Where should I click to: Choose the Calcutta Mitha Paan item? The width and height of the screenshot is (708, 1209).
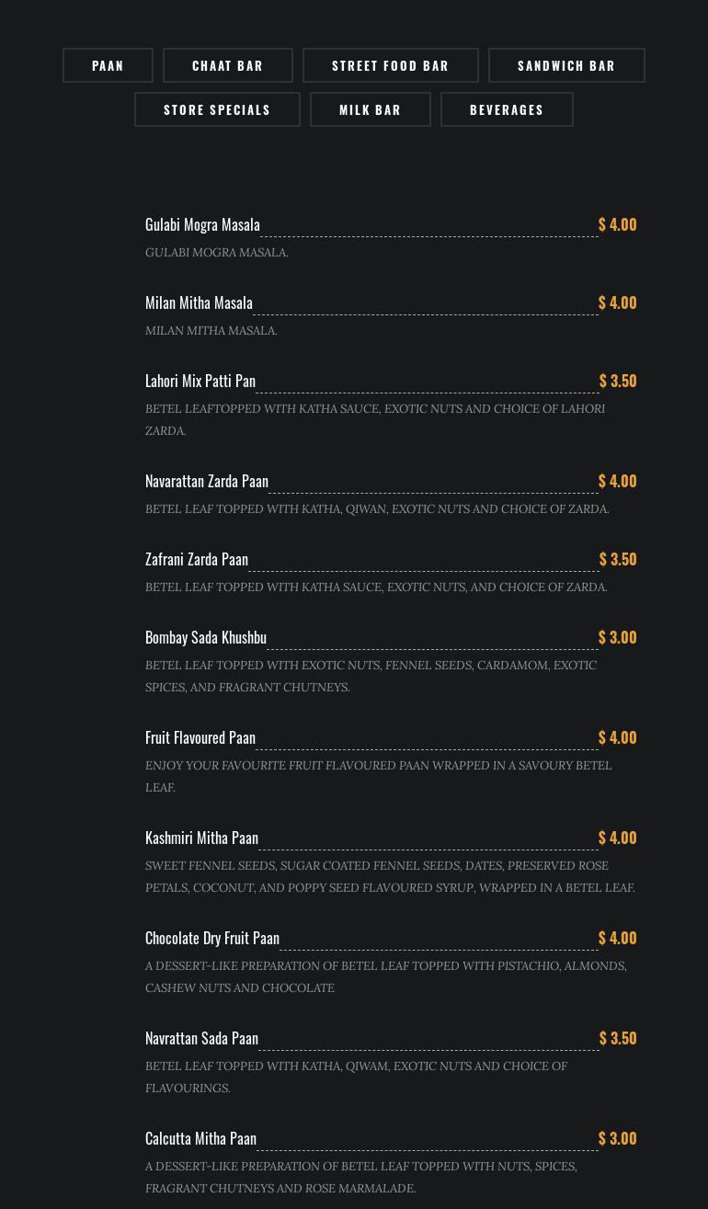pyautogui.click(x=200, y=1138)
